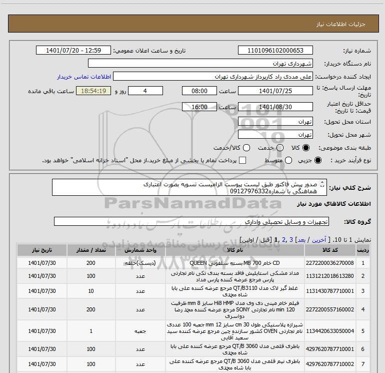Screen dimensions: 385x373
Task: Go to page 3 of items
Action: click(291, 240)
